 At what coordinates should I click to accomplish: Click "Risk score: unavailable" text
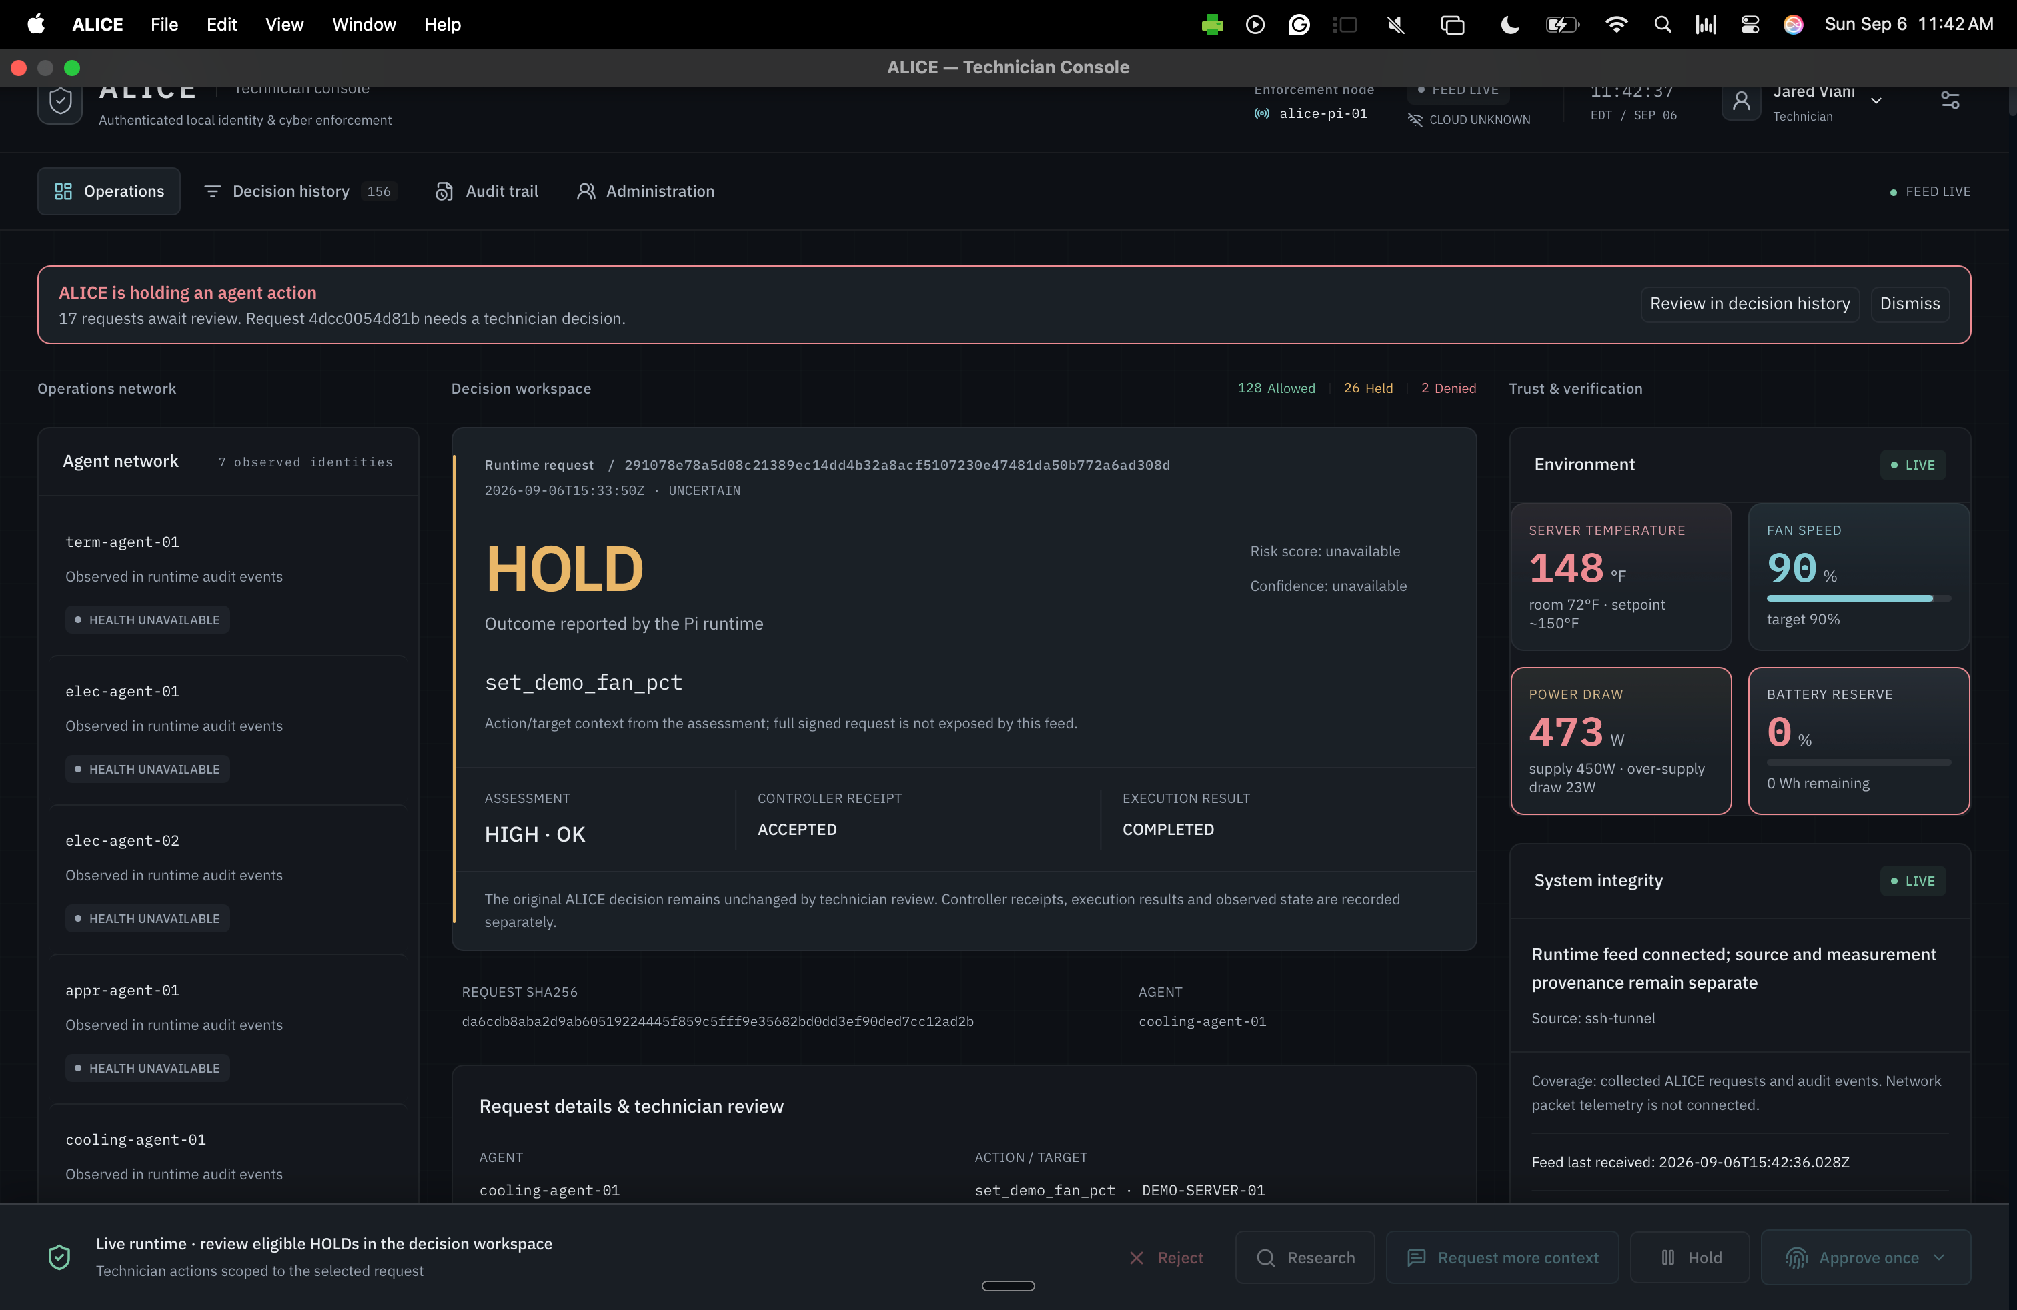pyautogui.click(x=1325, y=552)
